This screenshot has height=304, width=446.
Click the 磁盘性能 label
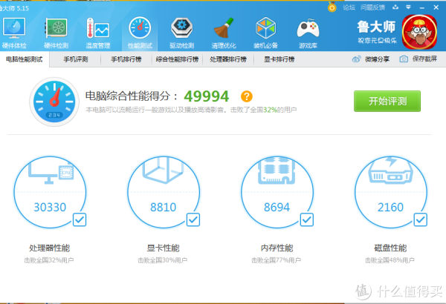click(390, 248)
